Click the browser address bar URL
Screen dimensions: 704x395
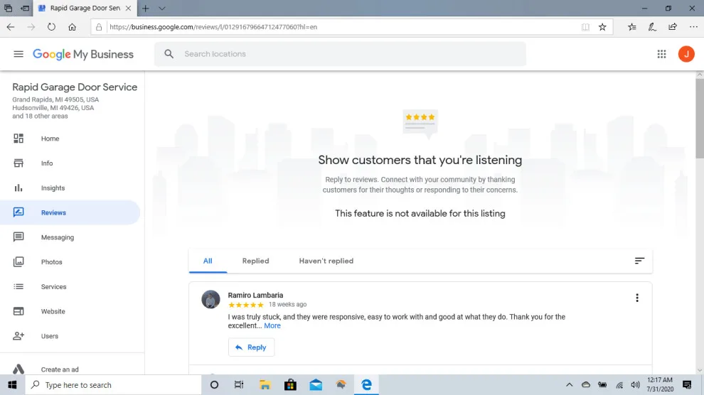pyautogui.click(x=213, y=27)
